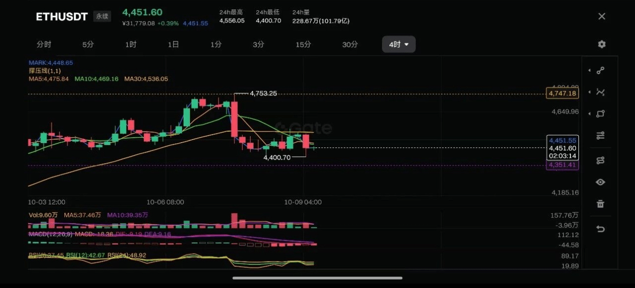635x288 pixels.
Task: Expand the trend line tool submenu arrow
Action: tap(590, 70)
